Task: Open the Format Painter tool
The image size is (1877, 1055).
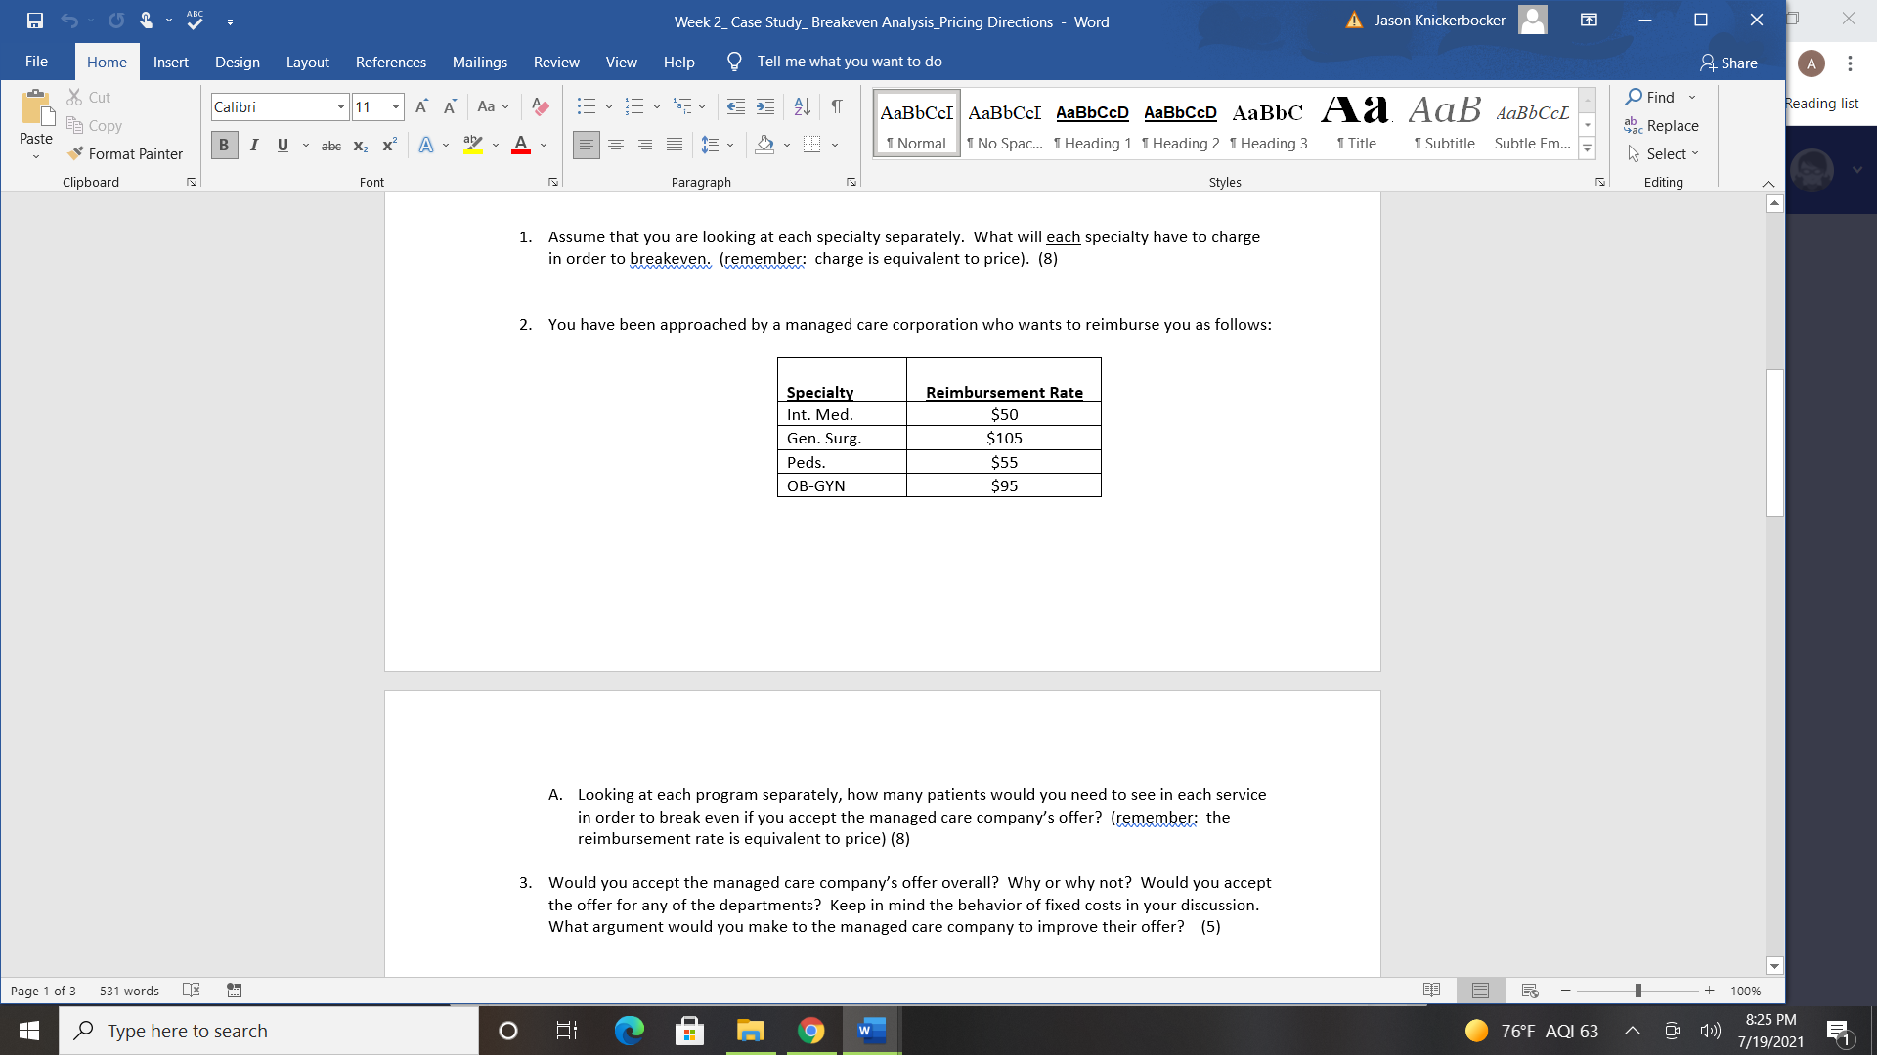Action: pyautogui.click(x=125, y=153)
